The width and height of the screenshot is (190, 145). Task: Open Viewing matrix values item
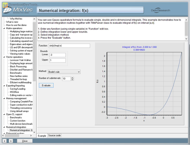click(20, 54)
